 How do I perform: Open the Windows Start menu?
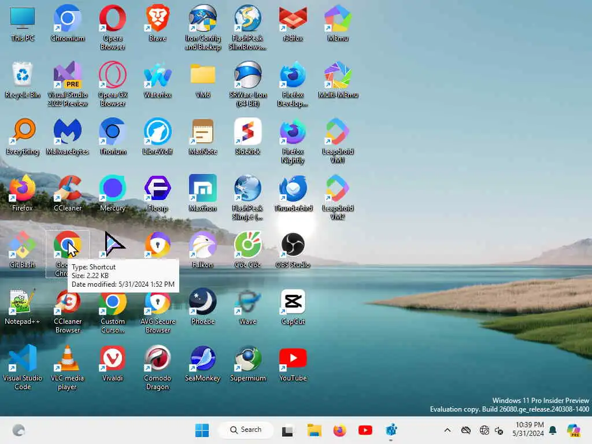202,430
